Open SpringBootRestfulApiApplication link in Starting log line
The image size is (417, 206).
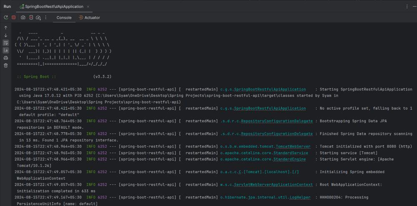(x=270, y=89)
